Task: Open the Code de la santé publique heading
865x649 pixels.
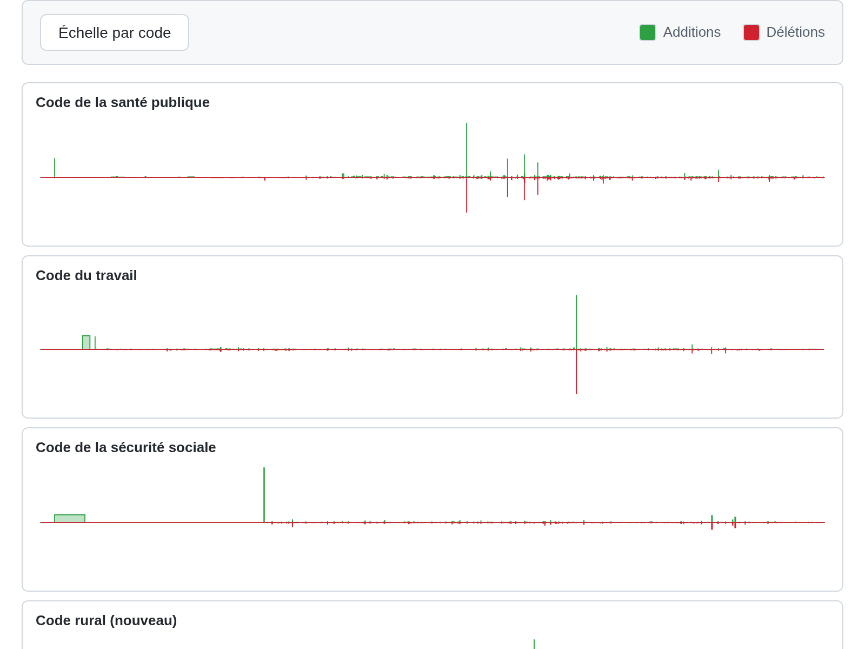Action: 123,103
